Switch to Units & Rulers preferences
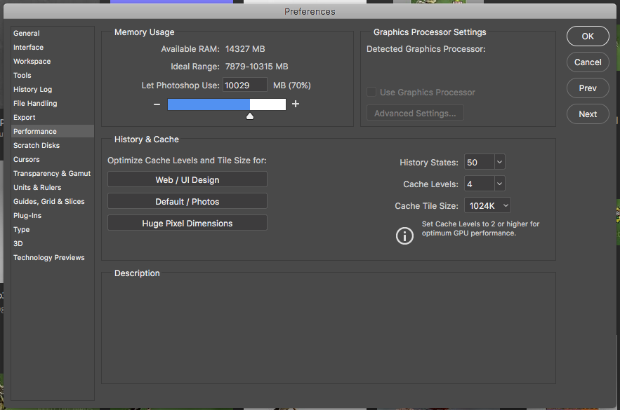 [x=53, y=187]
